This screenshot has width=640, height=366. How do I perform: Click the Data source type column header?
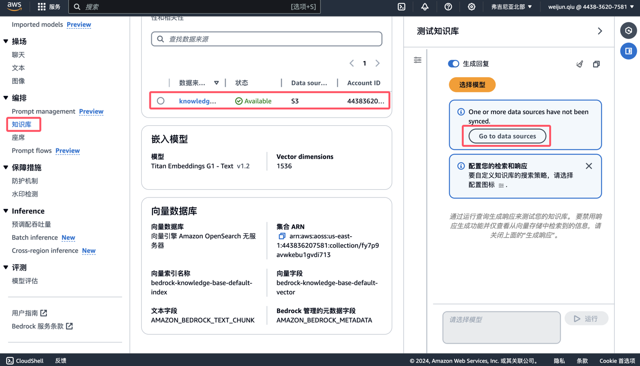(x=309, y=83)
